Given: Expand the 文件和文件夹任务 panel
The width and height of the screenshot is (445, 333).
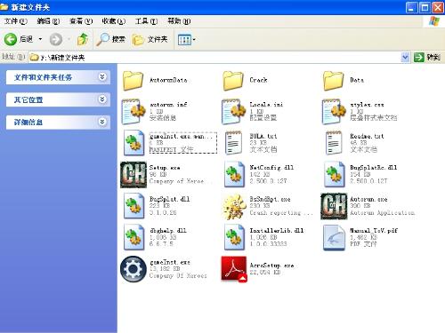Looking at the screenshot, I should 102,77.
